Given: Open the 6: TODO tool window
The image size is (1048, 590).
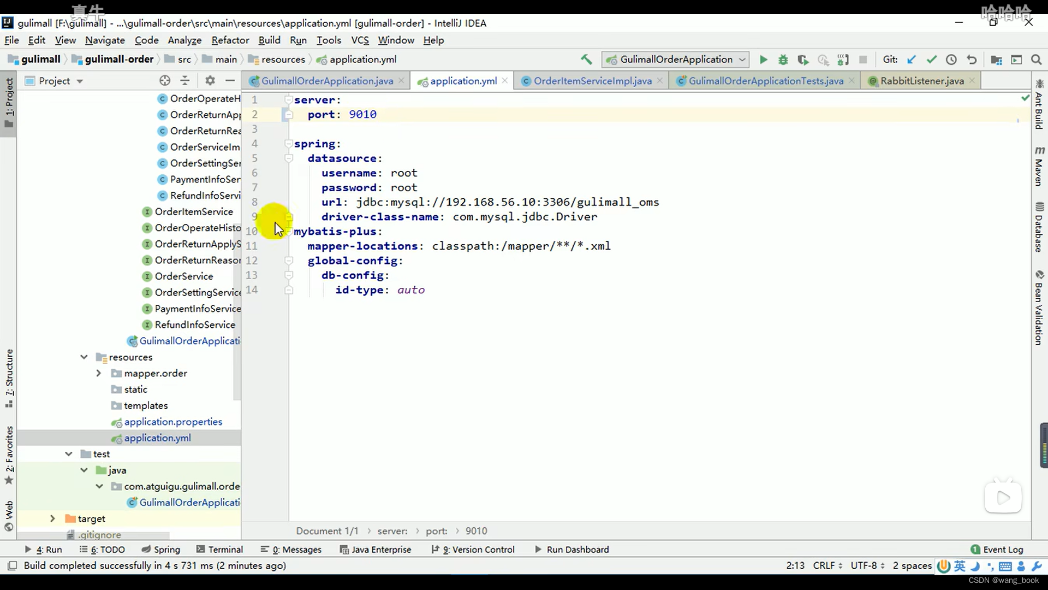Looking at the screenshot, I should [102, 550].
